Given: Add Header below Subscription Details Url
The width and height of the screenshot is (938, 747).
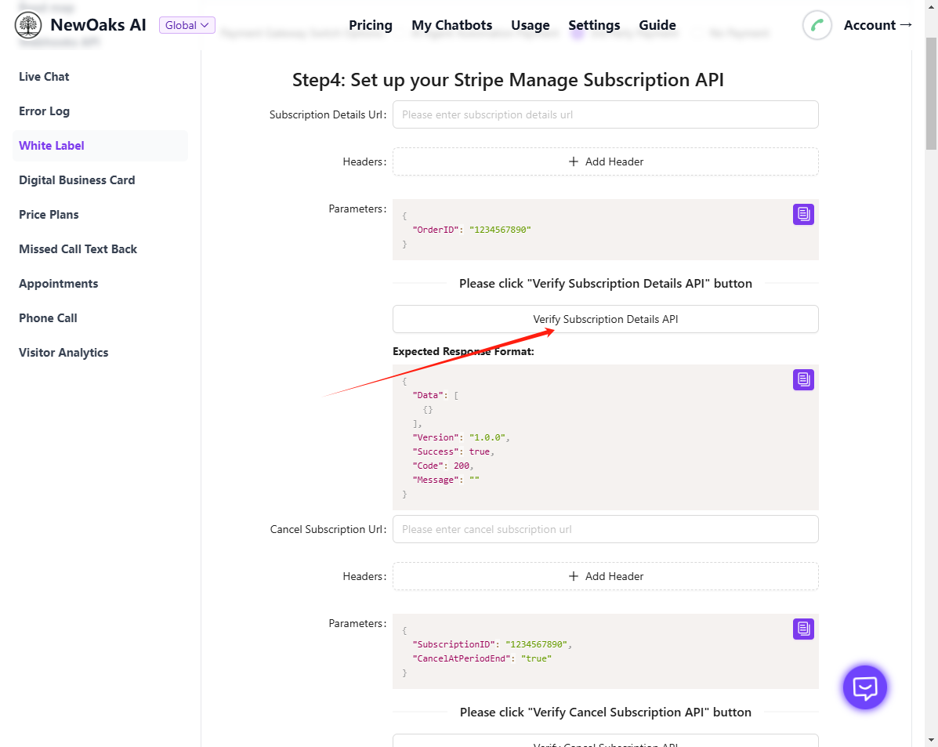Looking at the screenshot, I should click(605, 161).
